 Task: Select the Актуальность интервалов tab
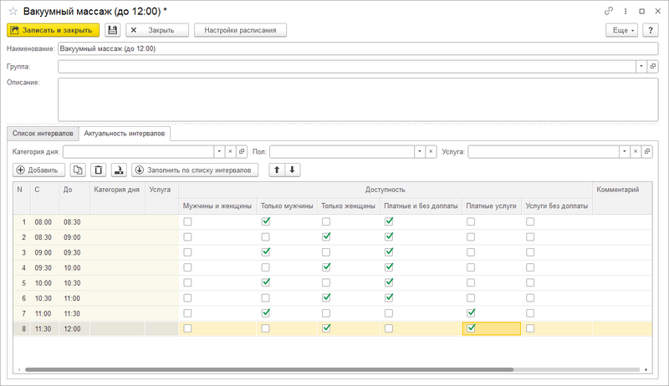(125, 134)
